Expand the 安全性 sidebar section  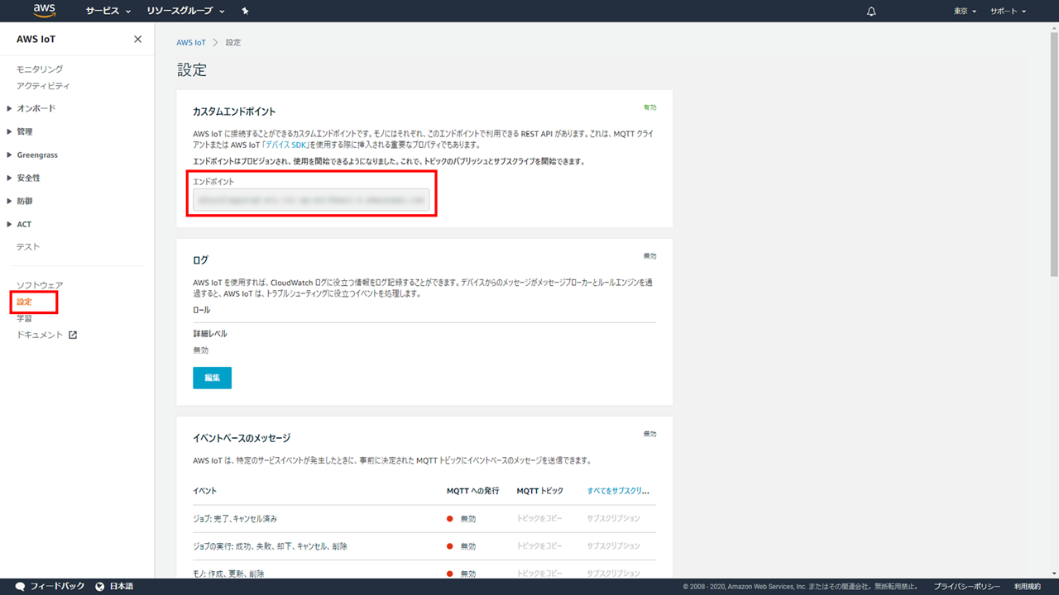[28, 178]
